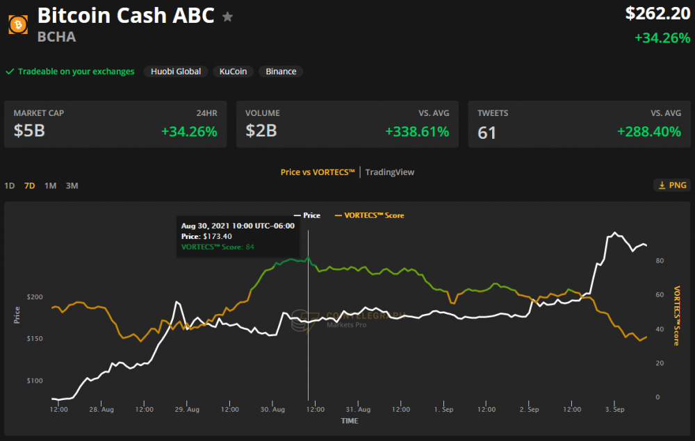Image resolution: width=695 pixels, height=441 pixels.
Task: Switch chart range to 1M
Action: [50, 185]
